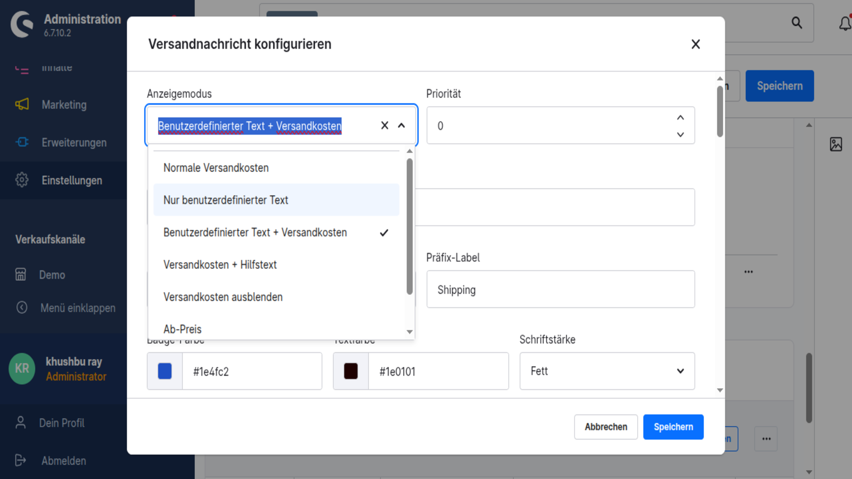Open the notifications bell icon
Screen dimensions: 852x479
[x=845, y=23]
